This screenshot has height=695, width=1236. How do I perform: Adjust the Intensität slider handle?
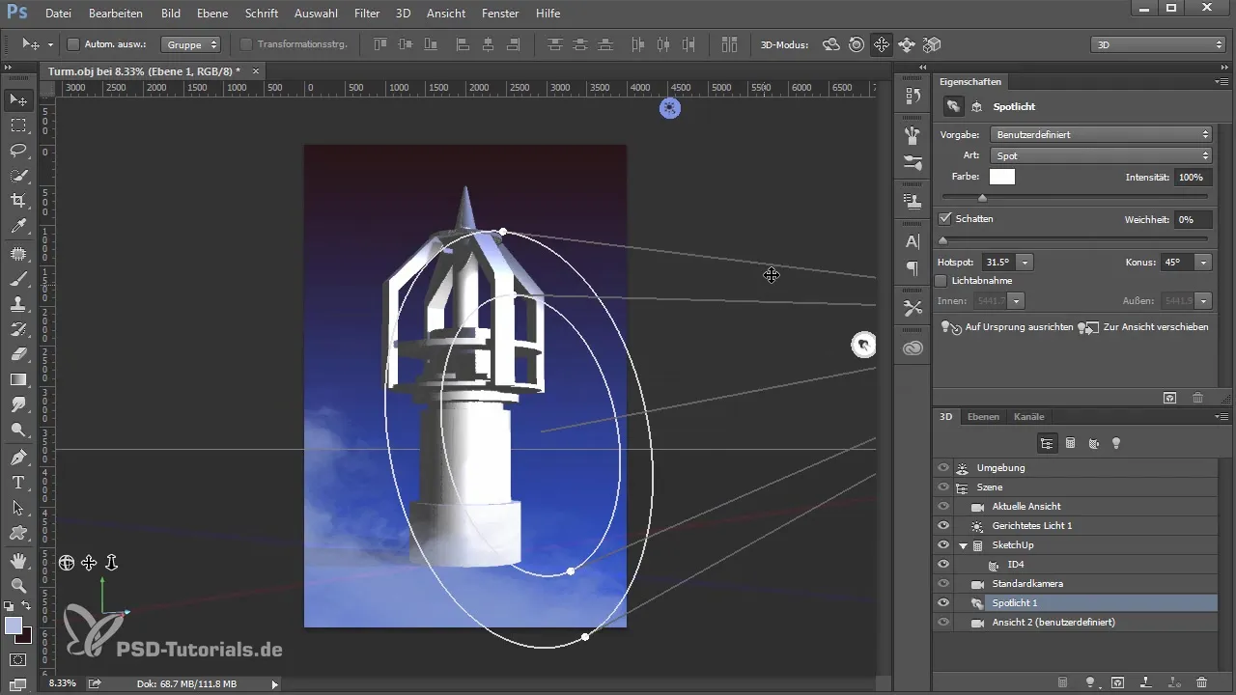click(982, 198)
